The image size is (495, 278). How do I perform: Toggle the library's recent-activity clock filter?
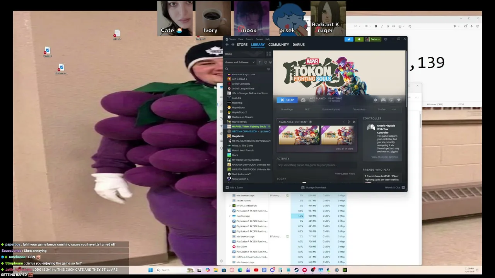265,62
